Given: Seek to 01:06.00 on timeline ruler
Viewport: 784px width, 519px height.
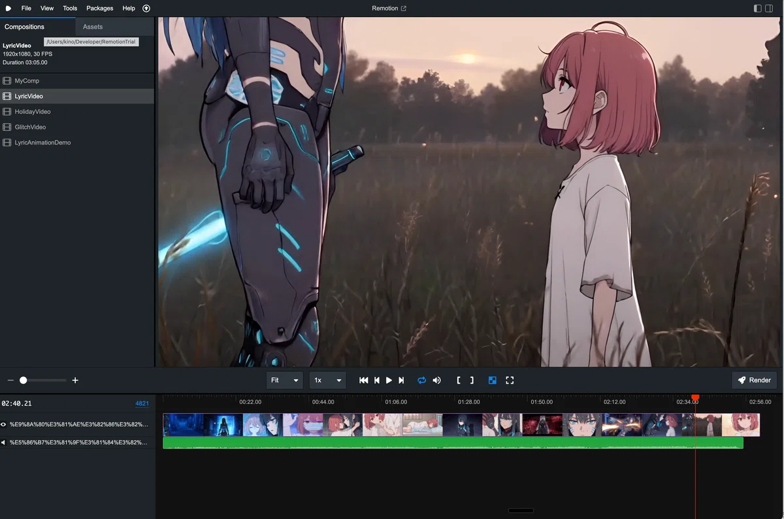Looking at the screenshot, I should click(396, 402).
